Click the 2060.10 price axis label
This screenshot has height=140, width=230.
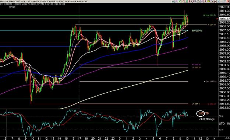click(x=224, y=73)
